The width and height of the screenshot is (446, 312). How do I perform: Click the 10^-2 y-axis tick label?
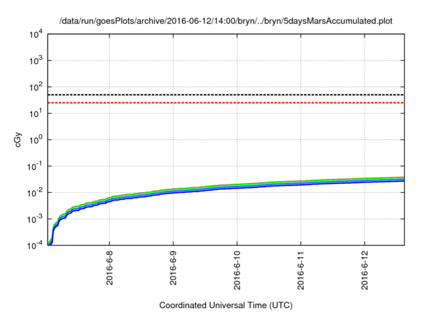pyautogui.click(x=35, y=193)
